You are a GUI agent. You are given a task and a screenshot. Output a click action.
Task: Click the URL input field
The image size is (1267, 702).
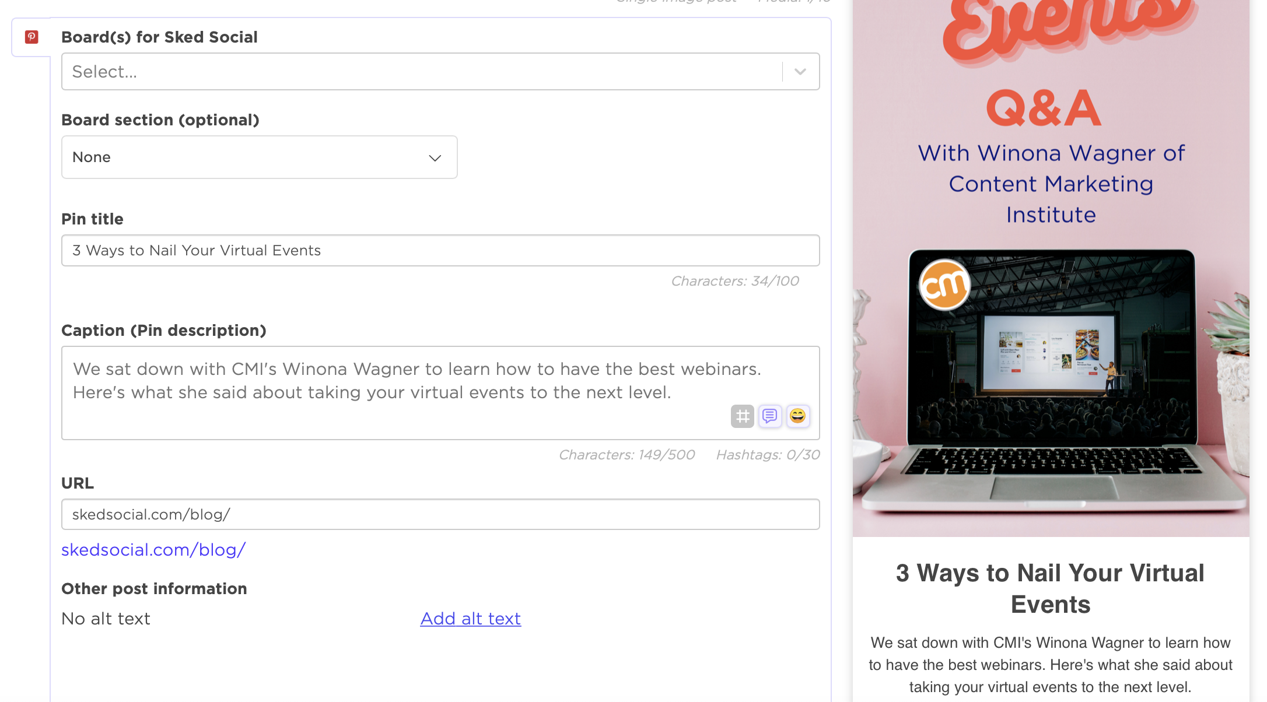(x=440, y=514)
